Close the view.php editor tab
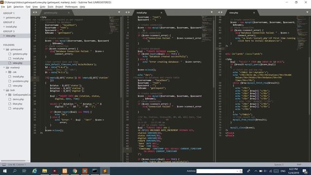 254,13
